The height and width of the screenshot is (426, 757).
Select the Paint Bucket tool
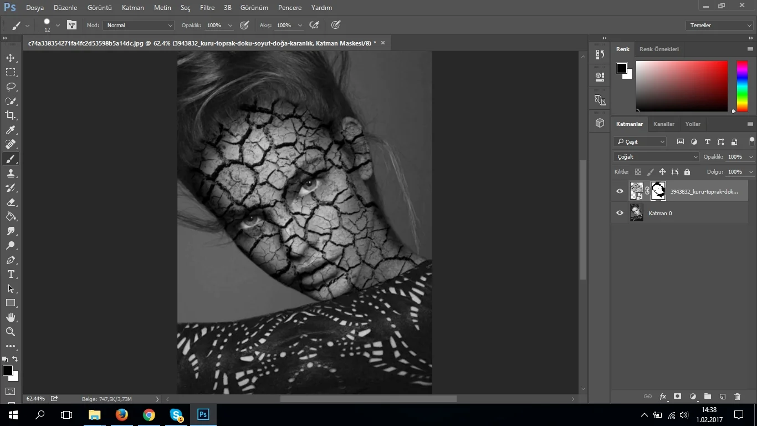tap(11, 216)
